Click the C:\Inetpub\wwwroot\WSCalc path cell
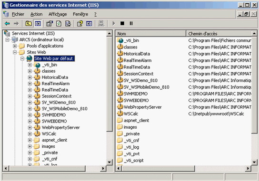 coord(216,114)
